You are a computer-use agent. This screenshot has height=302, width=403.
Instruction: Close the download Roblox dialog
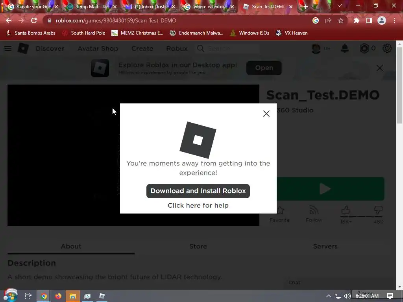coord(266,114)
